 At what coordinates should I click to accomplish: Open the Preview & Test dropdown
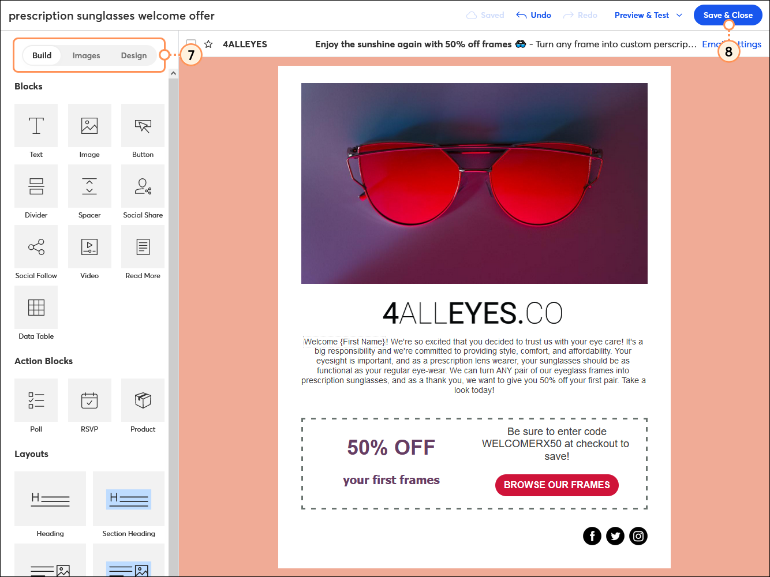coord(648,15)
